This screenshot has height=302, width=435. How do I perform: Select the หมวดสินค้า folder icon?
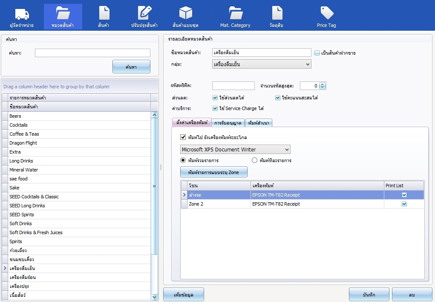coord(63,14)
